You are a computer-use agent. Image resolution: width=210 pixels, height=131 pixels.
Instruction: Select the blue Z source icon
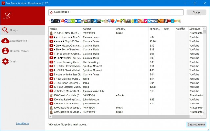click(173, 21)
